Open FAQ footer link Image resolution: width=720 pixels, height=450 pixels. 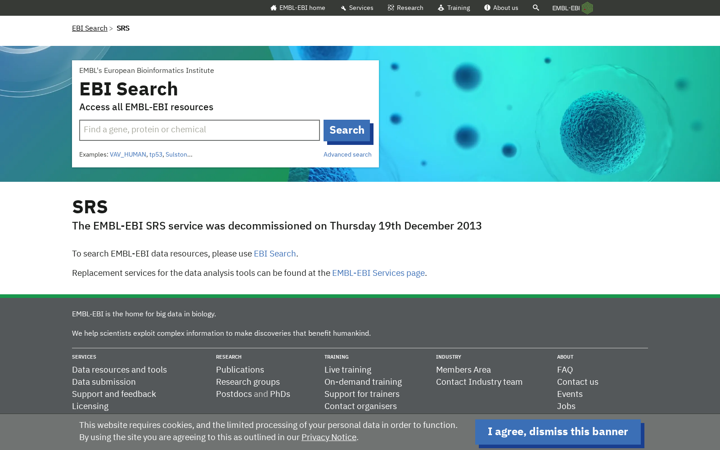[x=565, y=370]
